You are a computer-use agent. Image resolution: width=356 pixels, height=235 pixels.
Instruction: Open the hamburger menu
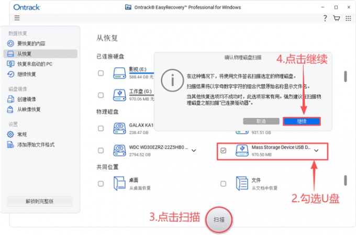[17, 18]
